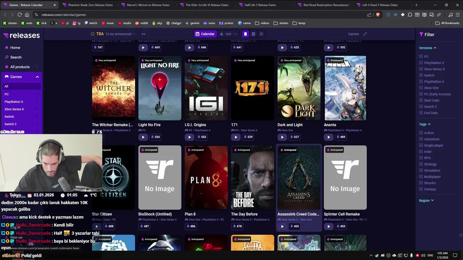This screenshot has width=463, height=260.
Task: Collapse the Tags filter section
Action: coord(425,124)
